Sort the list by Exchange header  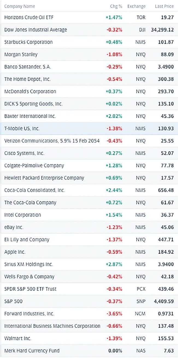136,6
